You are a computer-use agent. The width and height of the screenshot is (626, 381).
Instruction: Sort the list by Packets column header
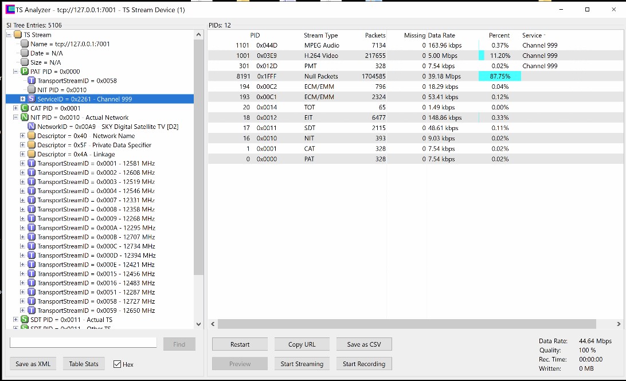375,36
